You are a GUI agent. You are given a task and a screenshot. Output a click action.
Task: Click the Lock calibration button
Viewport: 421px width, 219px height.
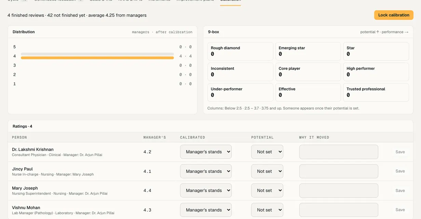394,15
